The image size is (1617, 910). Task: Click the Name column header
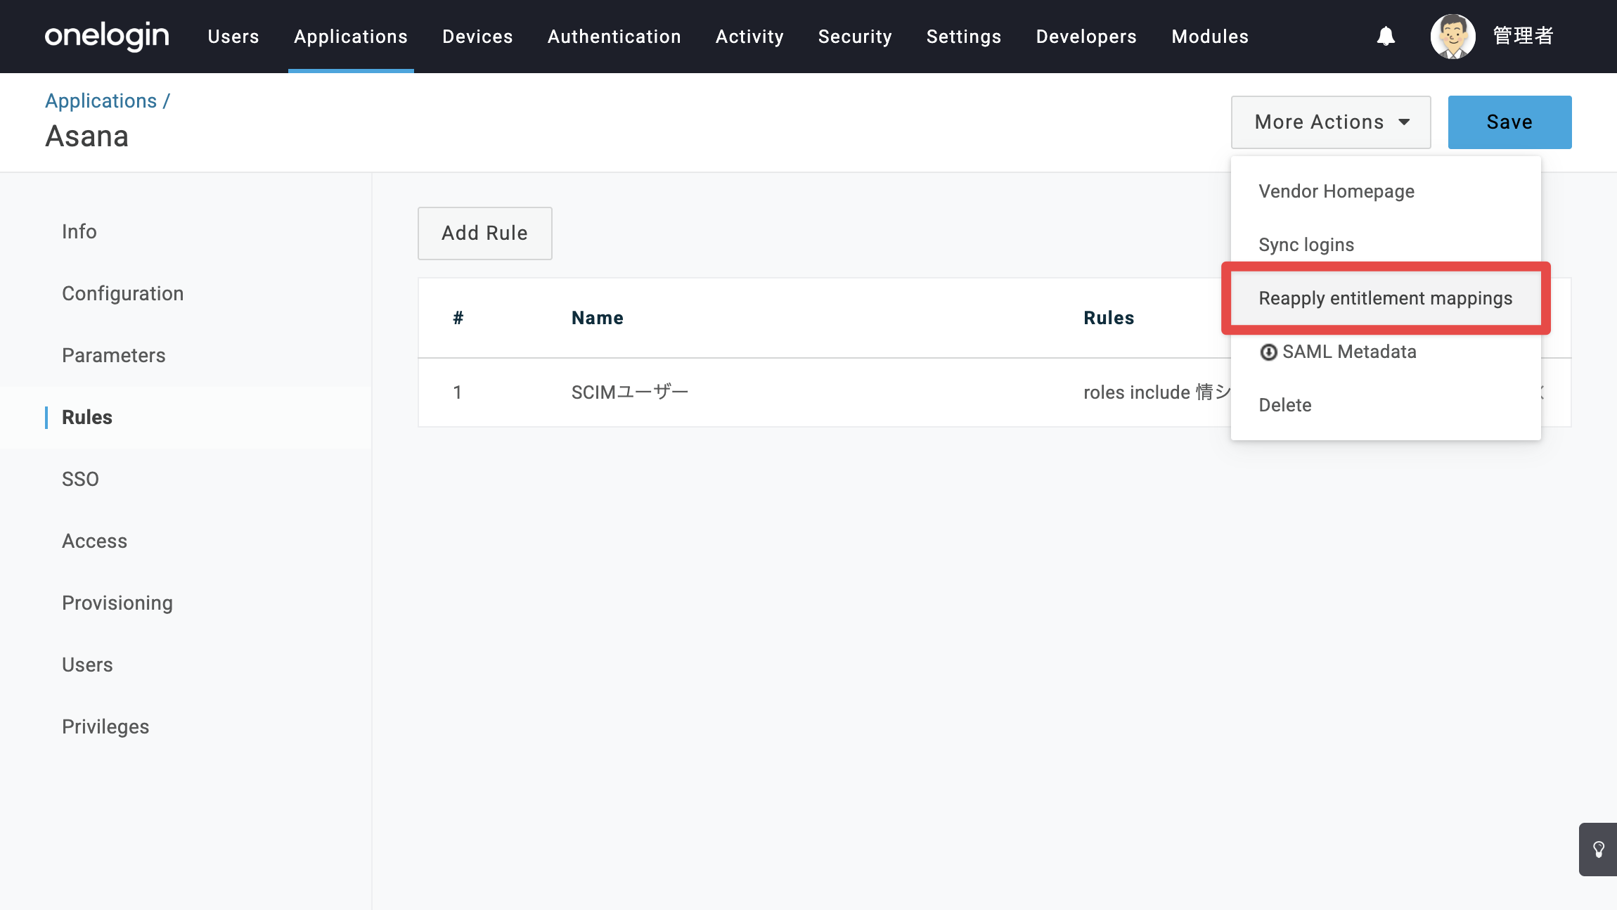(598, 318)
